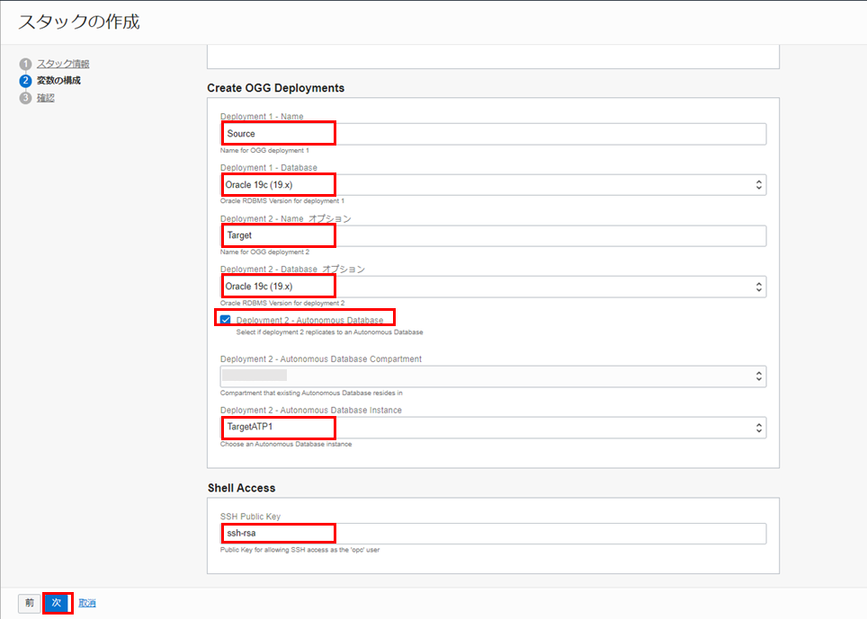Focus the SSH Public Key input field
The height and width of the screenshot is (619, 867).
point(493,534)
